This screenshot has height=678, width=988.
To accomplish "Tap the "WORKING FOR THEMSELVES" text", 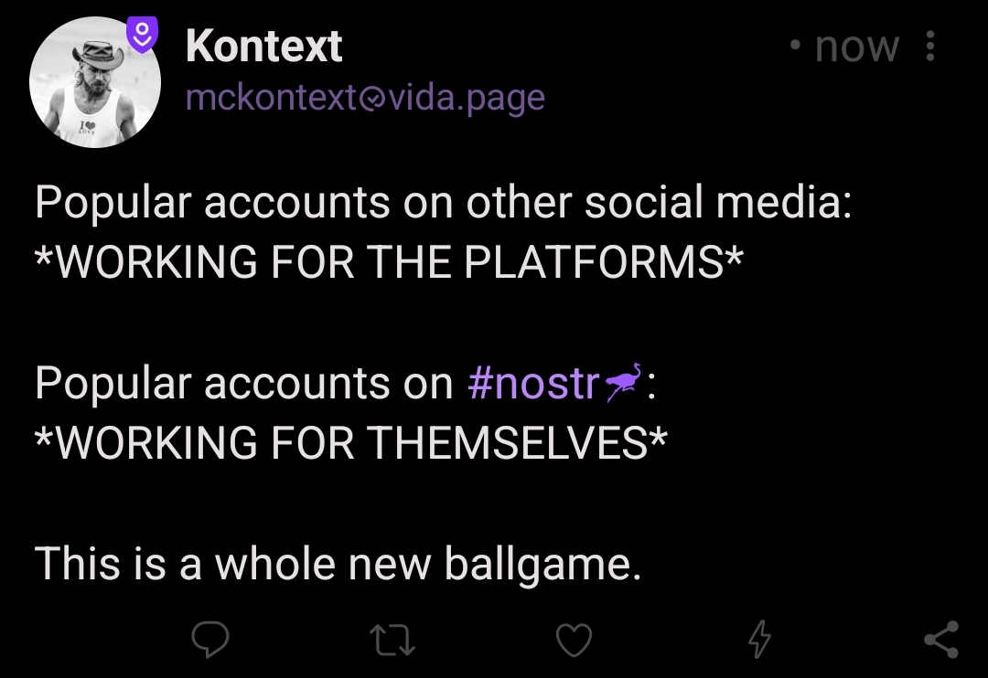I will [x=350, y=443].
